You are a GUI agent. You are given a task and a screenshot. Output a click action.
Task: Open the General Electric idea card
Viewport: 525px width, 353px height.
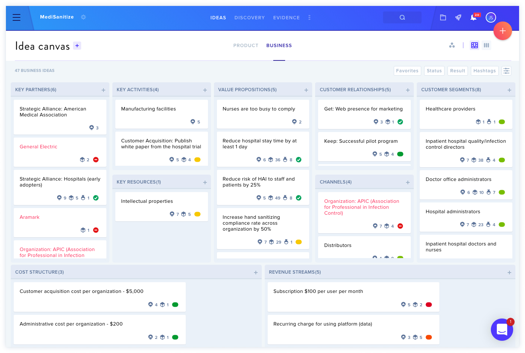coord(60,152)
